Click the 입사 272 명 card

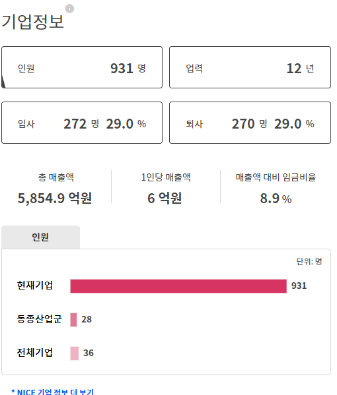tap(82, 123)
